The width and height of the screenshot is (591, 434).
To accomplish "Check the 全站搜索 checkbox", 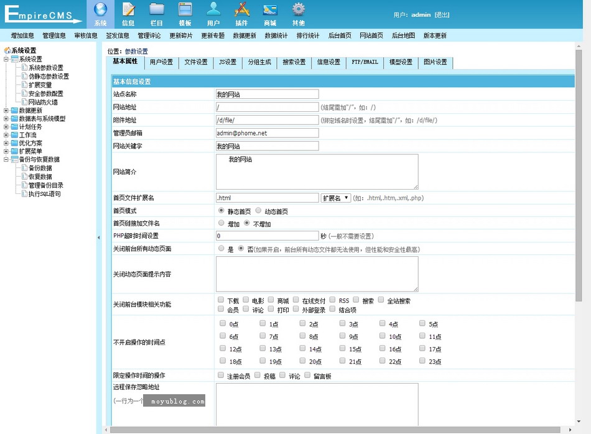I will coord(381,300).
